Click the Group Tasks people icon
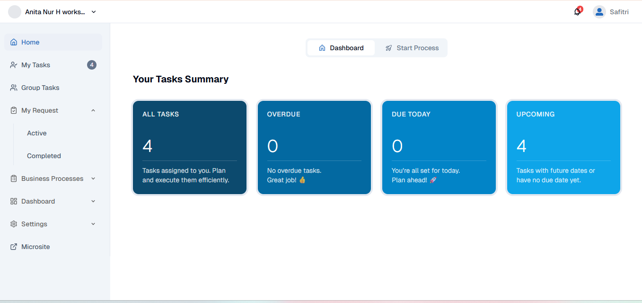Image resolution: width=642 pixels, height=303 pixels. click(13, 87)
